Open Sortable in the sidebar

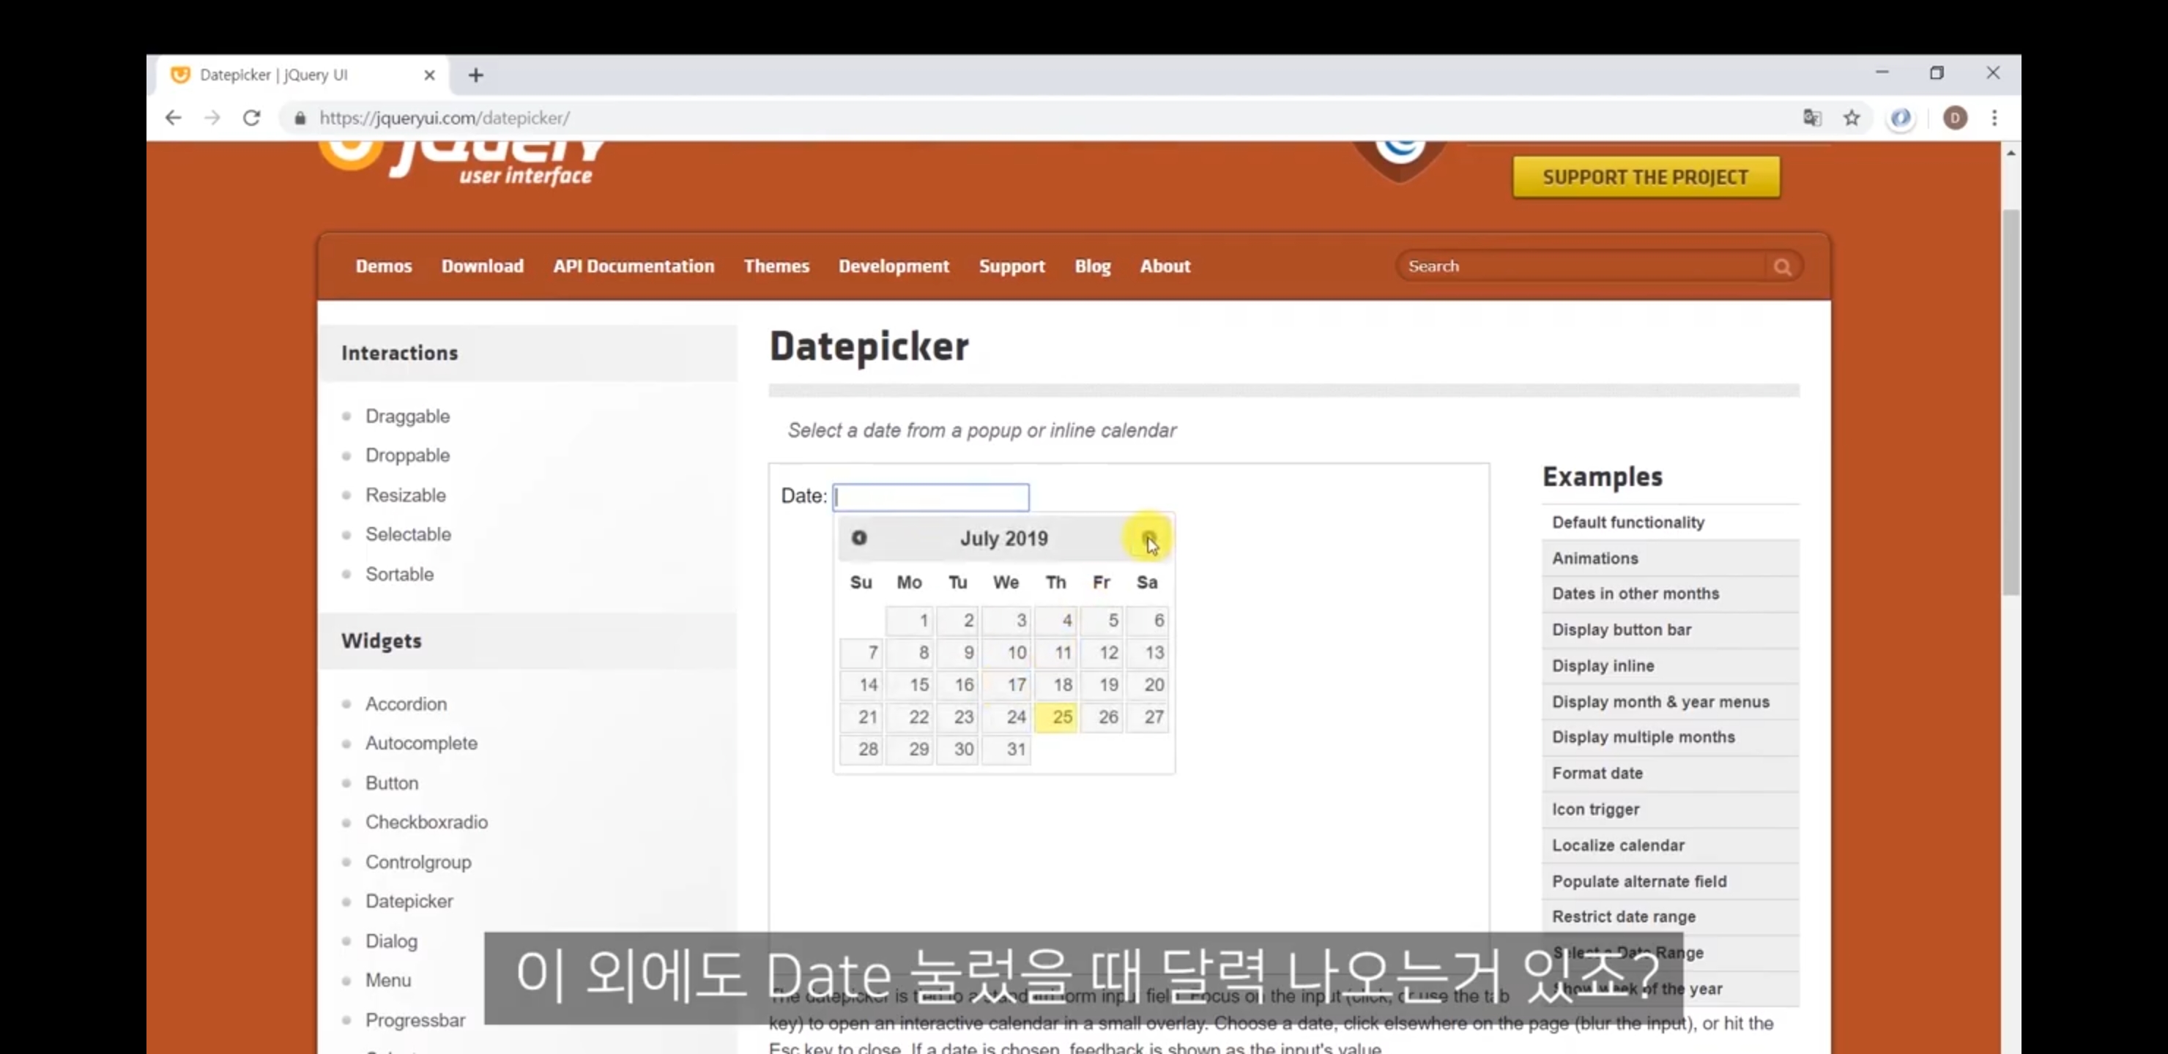(400, 574)
